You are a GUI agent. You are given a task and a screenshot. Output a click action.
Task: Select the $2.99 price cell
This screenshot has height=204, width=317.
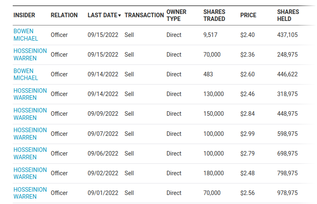click(x=247, y=134)
